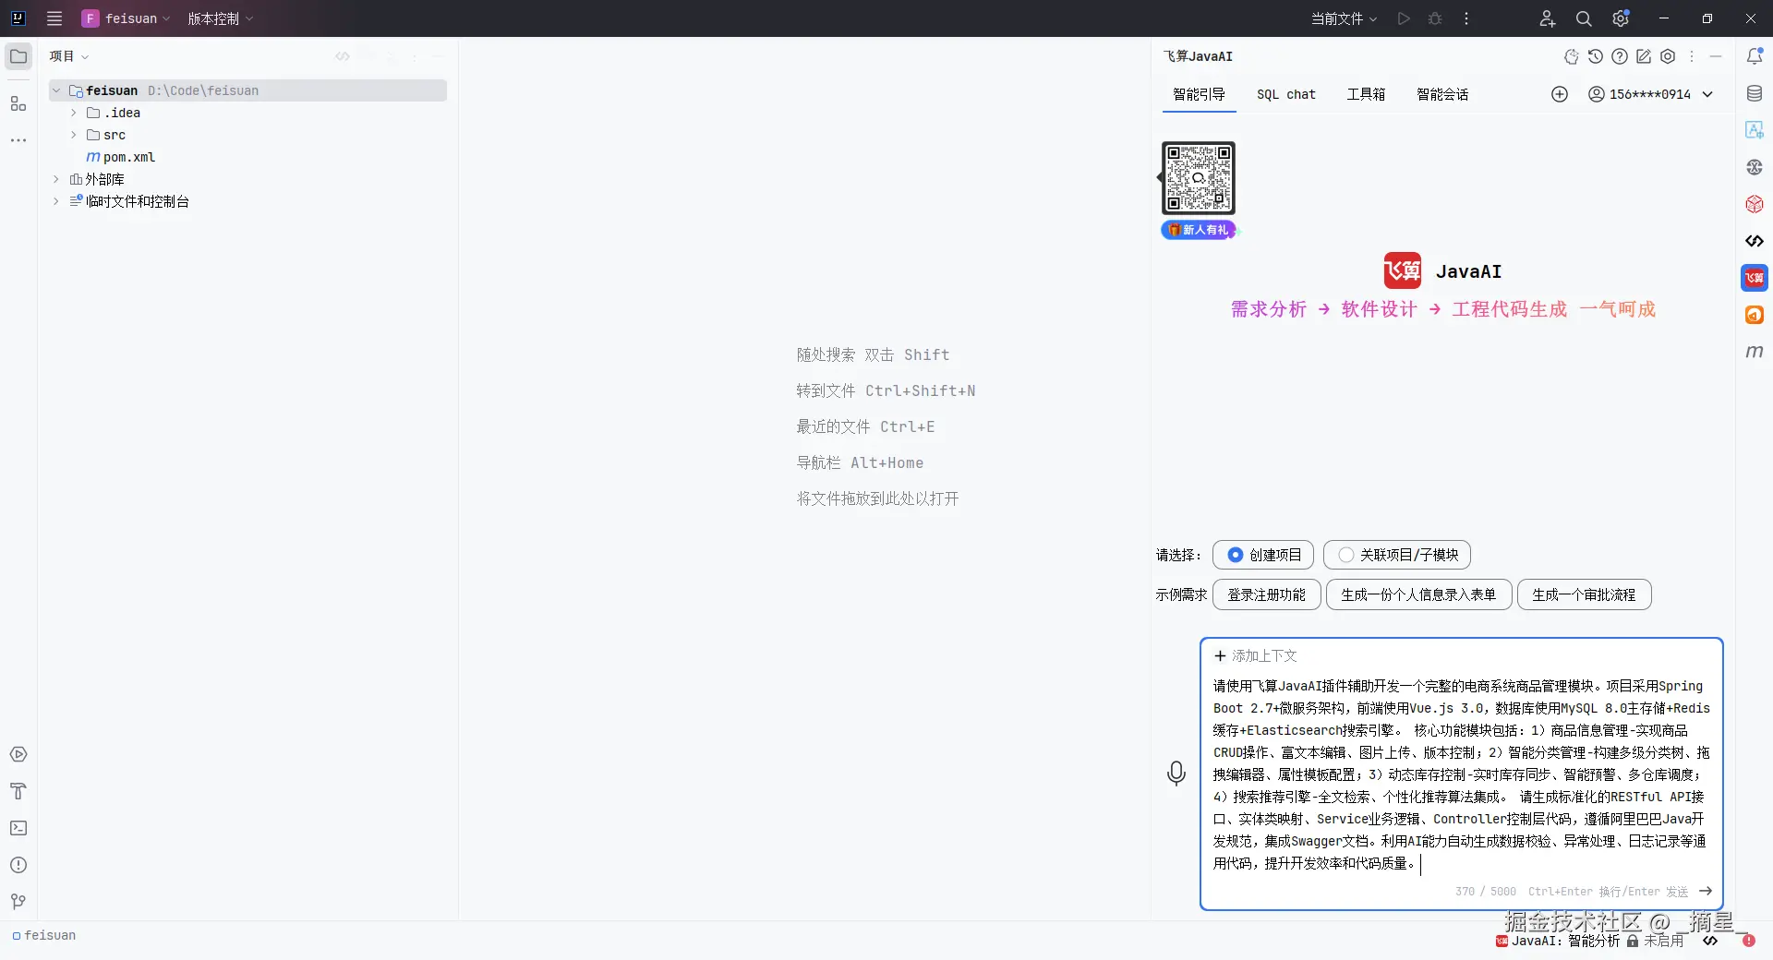This screenshot has width=1773, height=960.
Task: Open the red cube tool window icon
Action: click(1755, 204)
